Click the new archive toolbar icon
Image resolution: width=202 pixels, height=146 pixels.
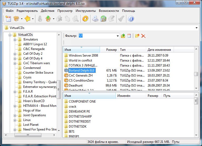tap(8, 19)
